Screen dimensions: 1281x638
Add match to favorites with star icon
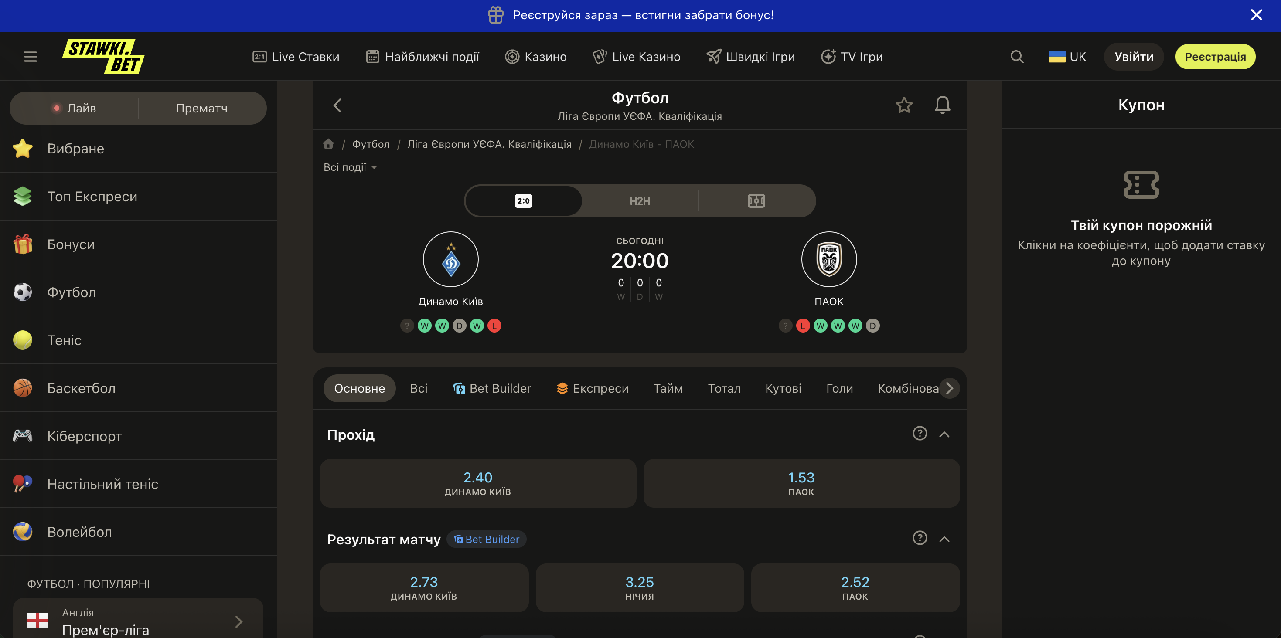[x=904, y=105]
